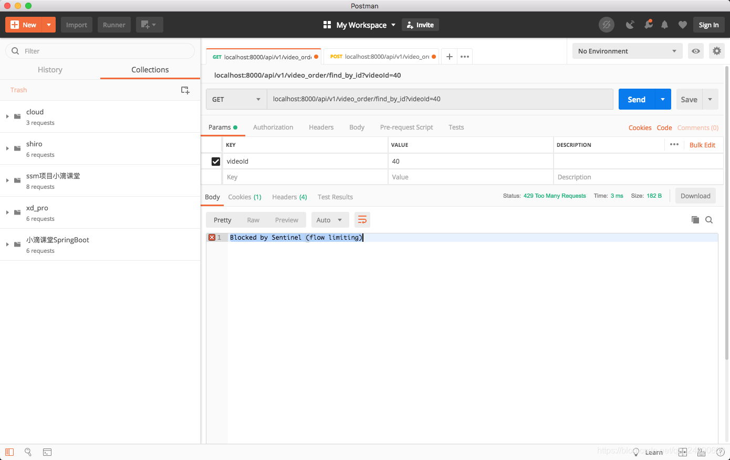The width and height of the screenshot is (730, 460).
Task: Open the New button dropdown arrow
Action: [49, 25]
